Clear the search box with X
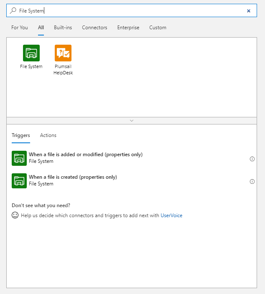Viewport: 265px width, 294px height. pos(248,11)
